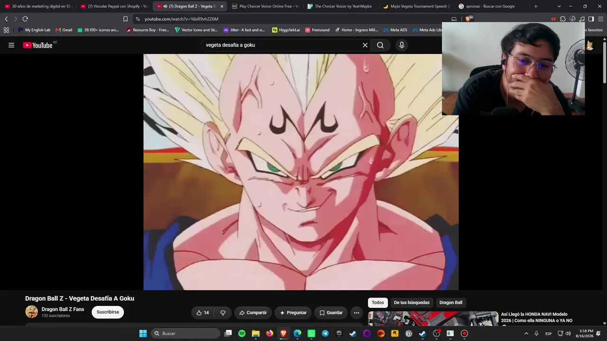Open Dragon Ball Z Fans channel avatar
This screenshot has width=607, height=341.
pyautogui.click(x=32, y=312)
